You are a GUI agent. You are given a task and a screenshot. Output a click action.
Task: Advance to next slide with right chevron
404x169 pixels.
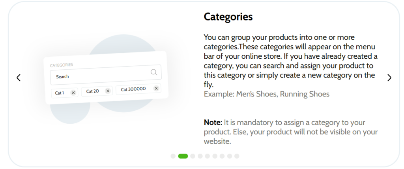389,78
